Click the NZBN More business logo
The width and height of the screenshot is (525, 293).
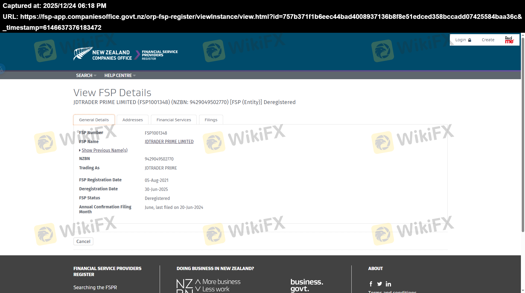208,285
